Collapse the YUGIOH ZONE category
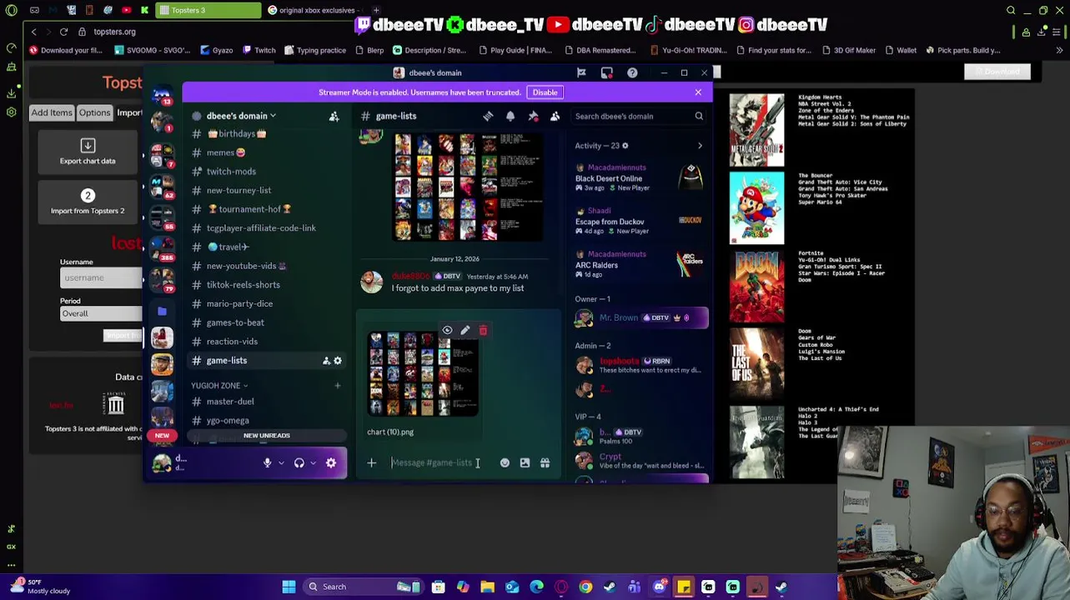 (x=219, y=386)
